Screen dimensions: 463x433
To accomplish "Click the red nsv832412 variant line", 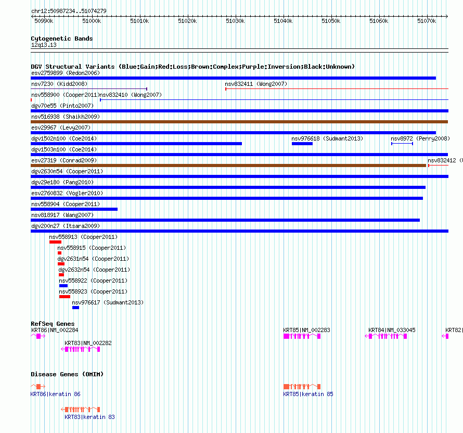I will 439,165.
